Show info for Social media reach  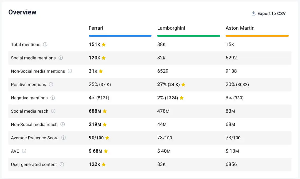[x=53, y=111]
